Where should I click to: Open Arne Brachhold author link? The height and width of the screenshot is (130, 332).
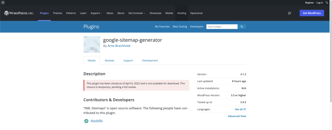(x=119, y=46)
